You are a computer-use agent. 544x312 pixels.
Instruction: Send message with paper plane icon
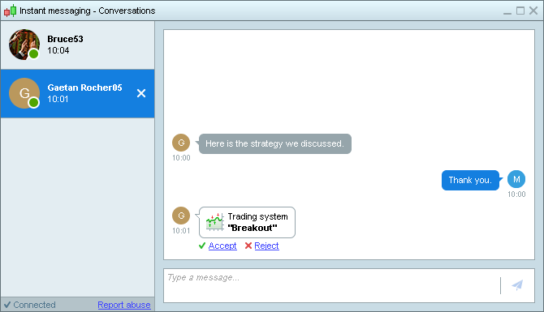pyautogui.click(x=517, y=285)
